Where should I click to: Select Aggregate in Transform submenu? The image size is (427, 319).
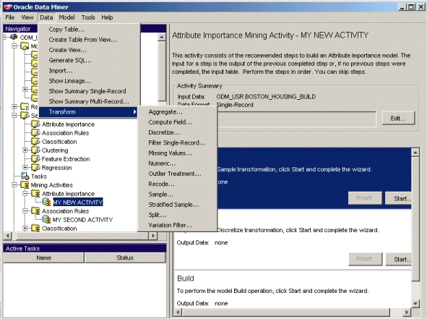point(178,112)
